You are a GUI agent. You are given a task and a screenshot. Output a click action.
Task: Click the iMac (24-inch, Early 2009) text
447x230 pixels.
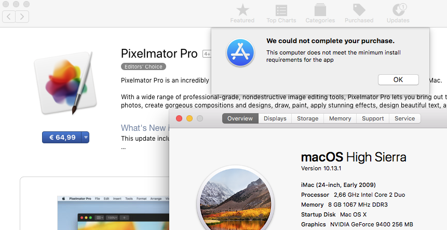[338, 185]
